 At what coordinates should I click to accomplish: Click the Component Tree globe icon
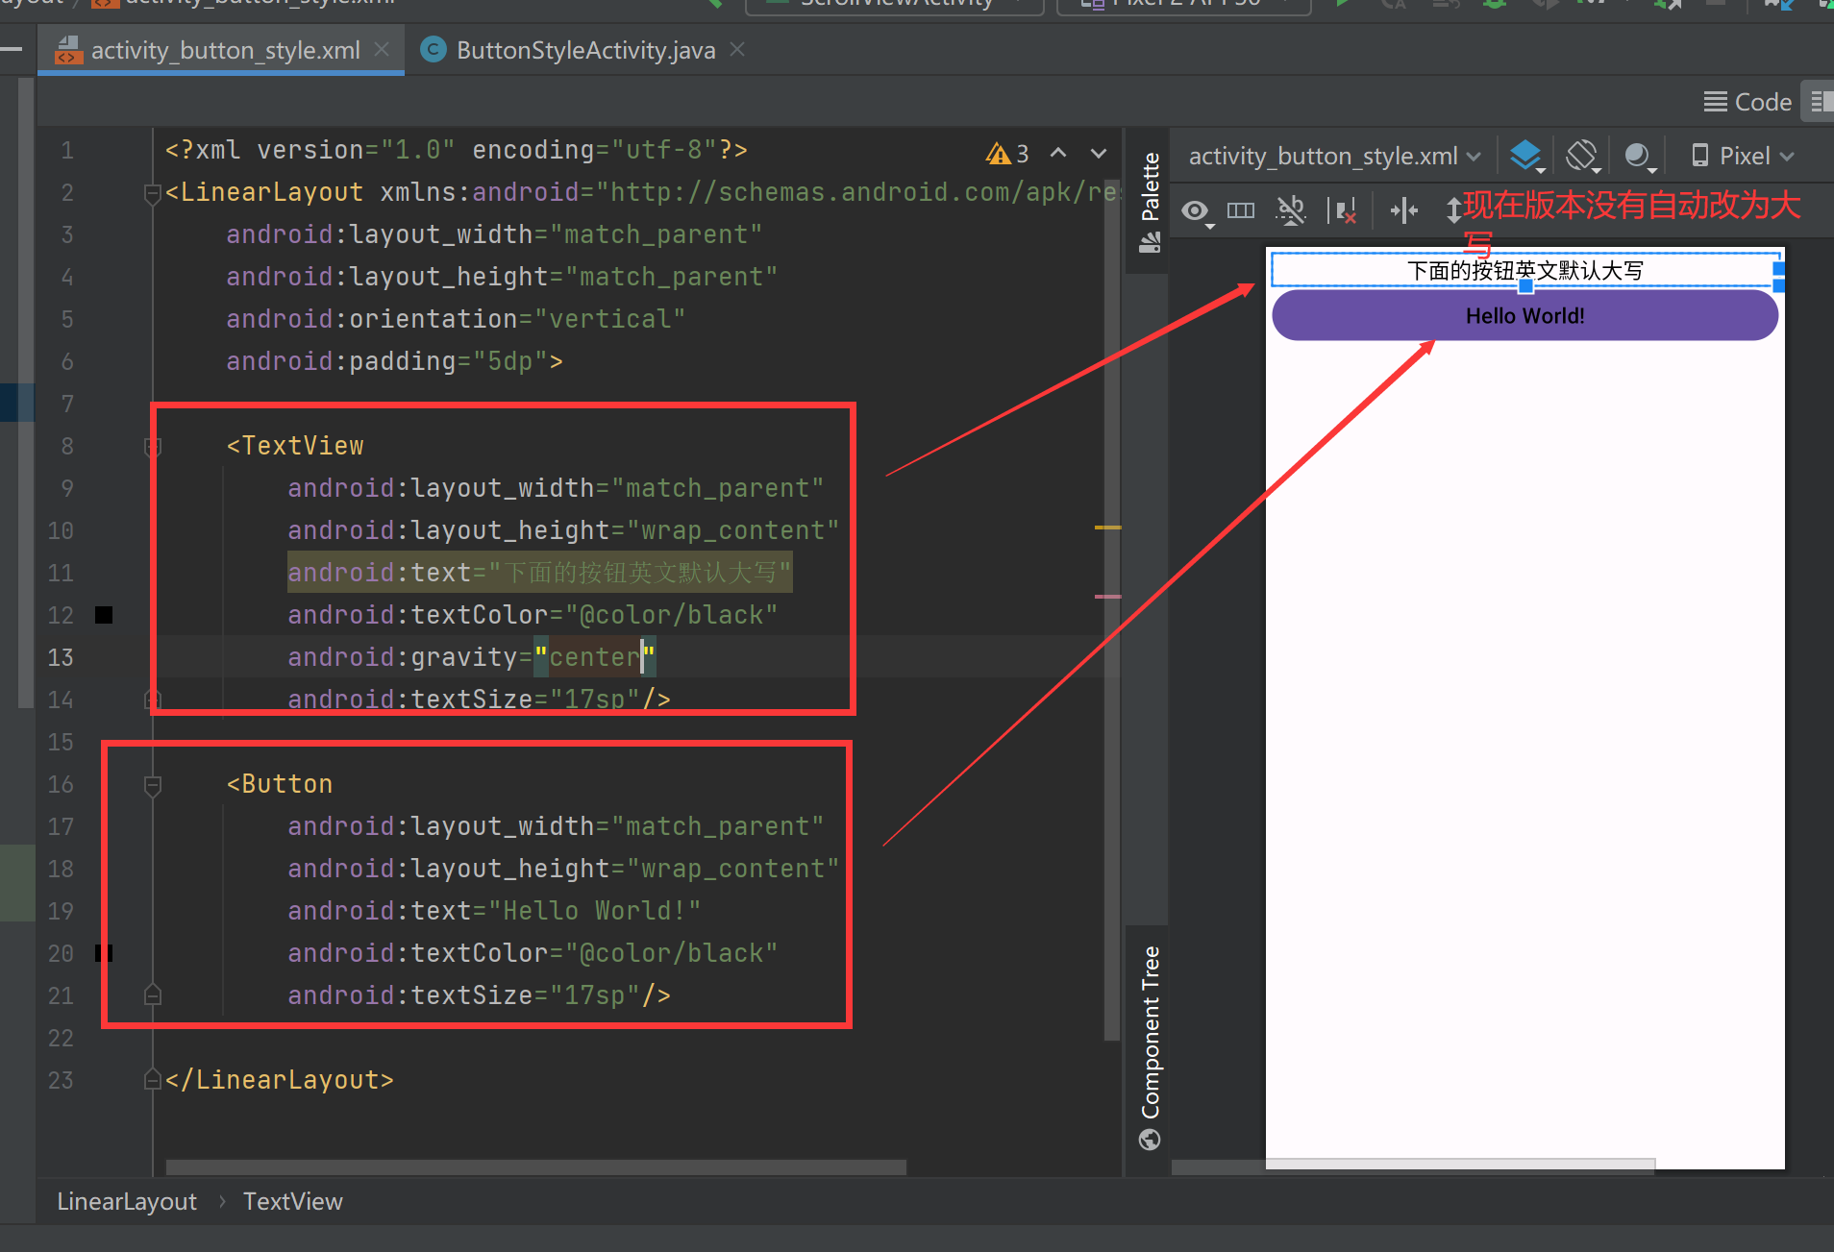1150,1140
